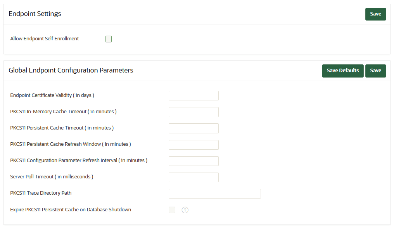The image size is (394, 228).
Task: Click into the Endpoint Certificate Validity field
Action: click(194, 95)
